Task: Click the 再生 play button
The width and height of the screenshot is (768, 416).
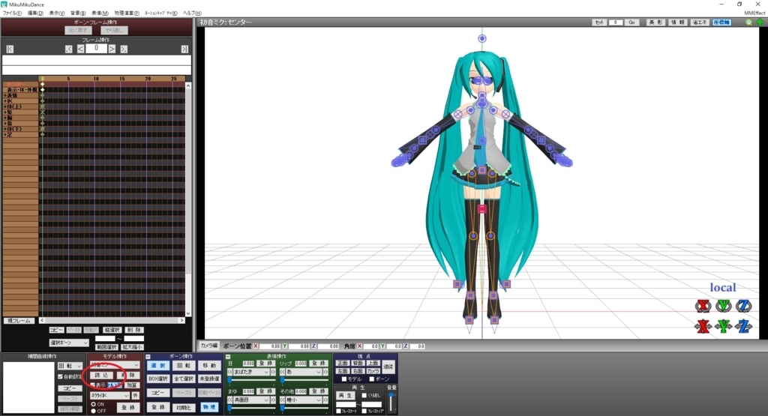Action: [345, 396]
